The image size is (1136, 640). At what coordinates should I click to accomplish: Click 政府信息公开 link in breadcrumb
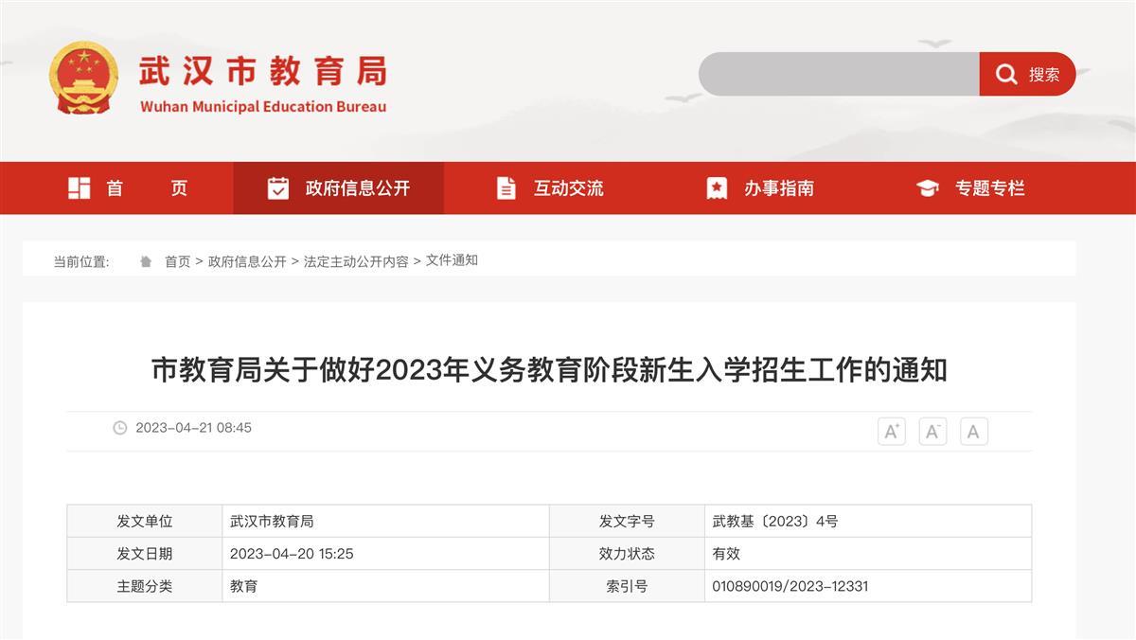(247, 262)
